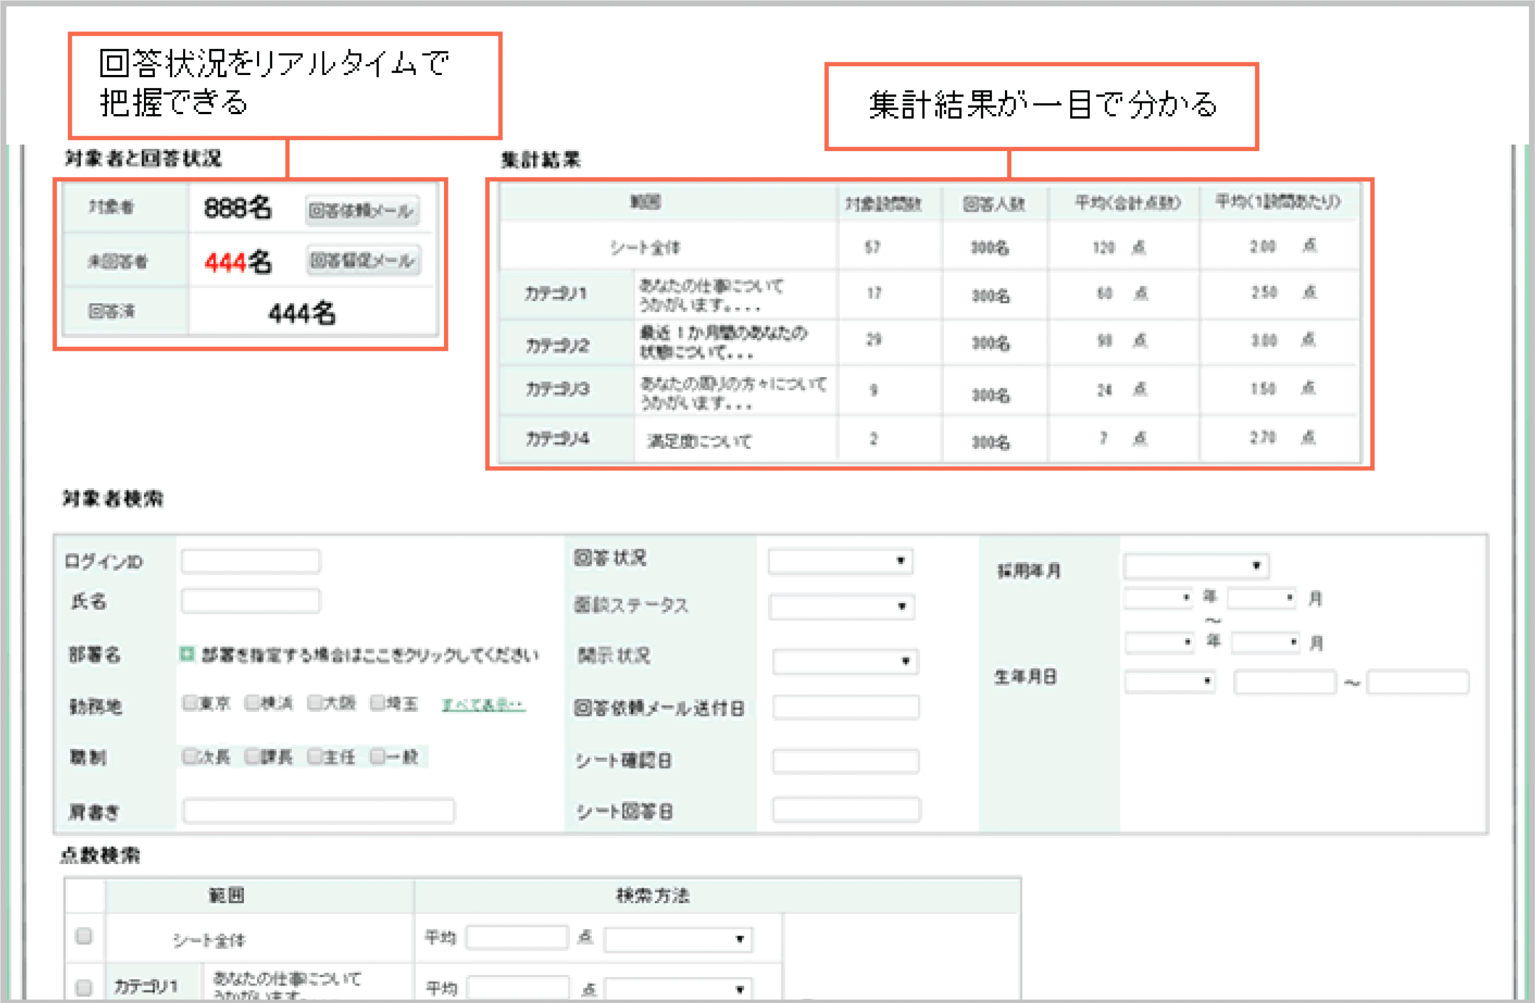Open シート全体 comparison dropdown in 点数検索
Viewport: 1535px width, 1003px height.
[678, 940]
